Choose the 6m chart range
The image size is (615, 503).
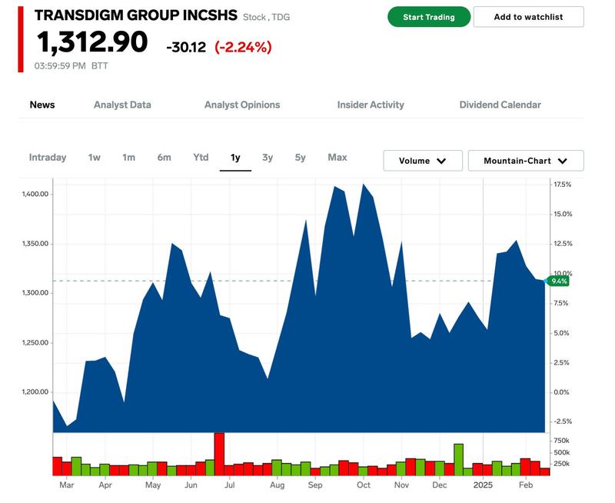coord(164,158)
